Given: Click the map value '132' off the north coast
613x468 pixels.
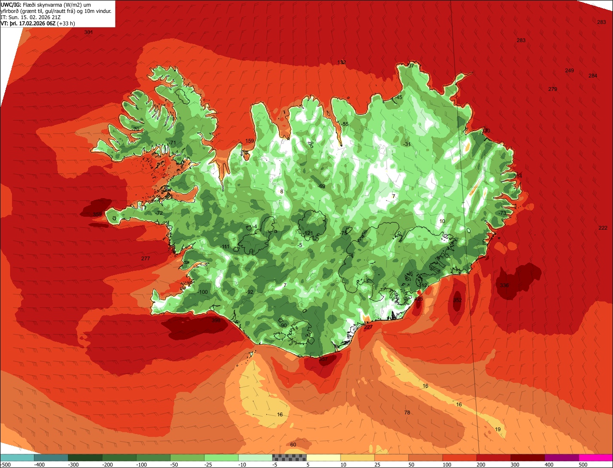Looking at the screenshot, I should 341,63.
